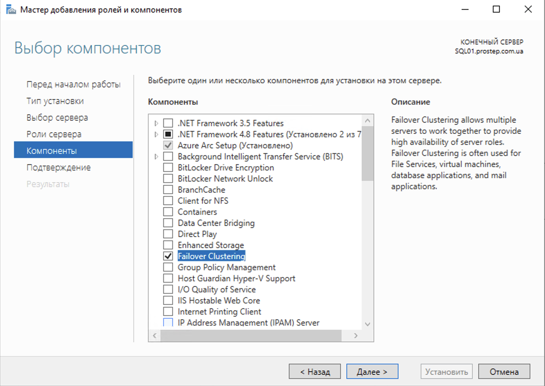Click the features list scroll-up arrow
The width and height of the screenshot is (545, 386).
[368, 121]
